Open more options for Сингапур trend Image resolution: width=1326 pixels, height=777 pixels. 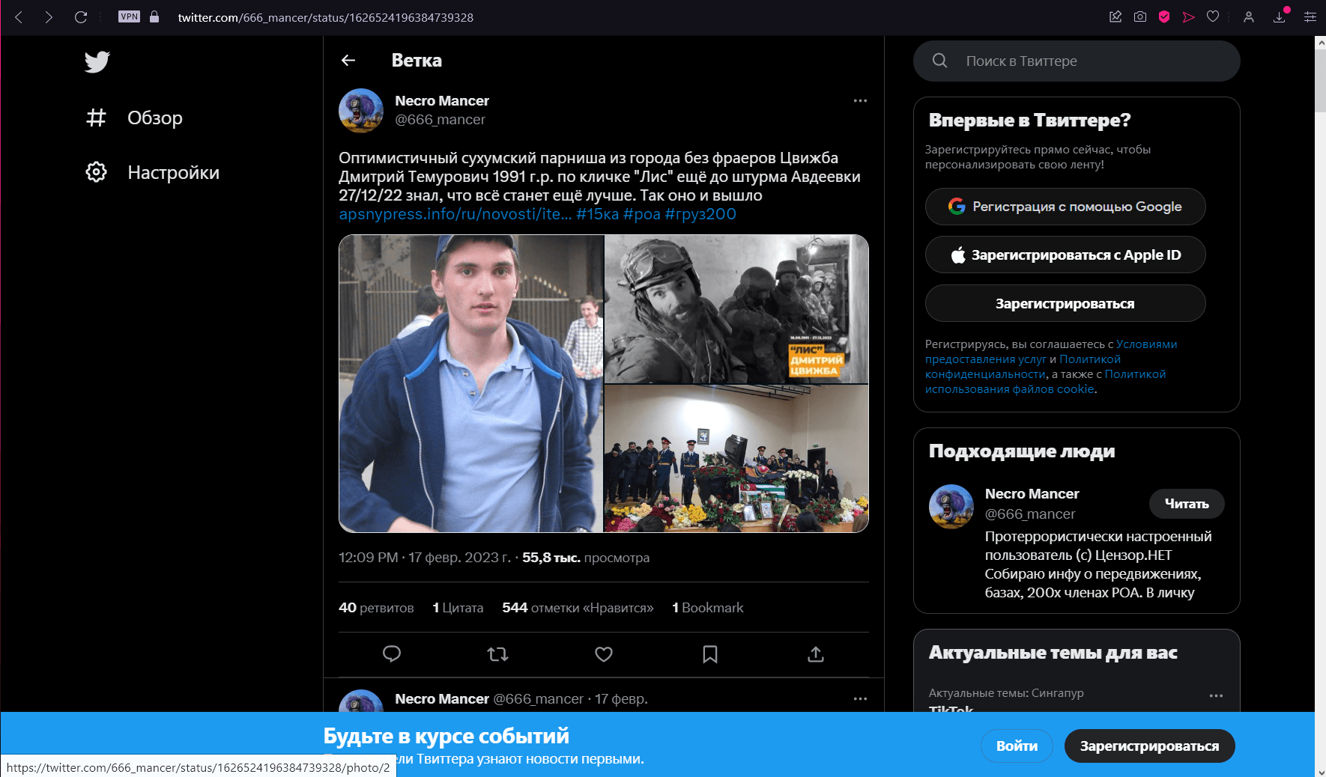point(1216,695)
